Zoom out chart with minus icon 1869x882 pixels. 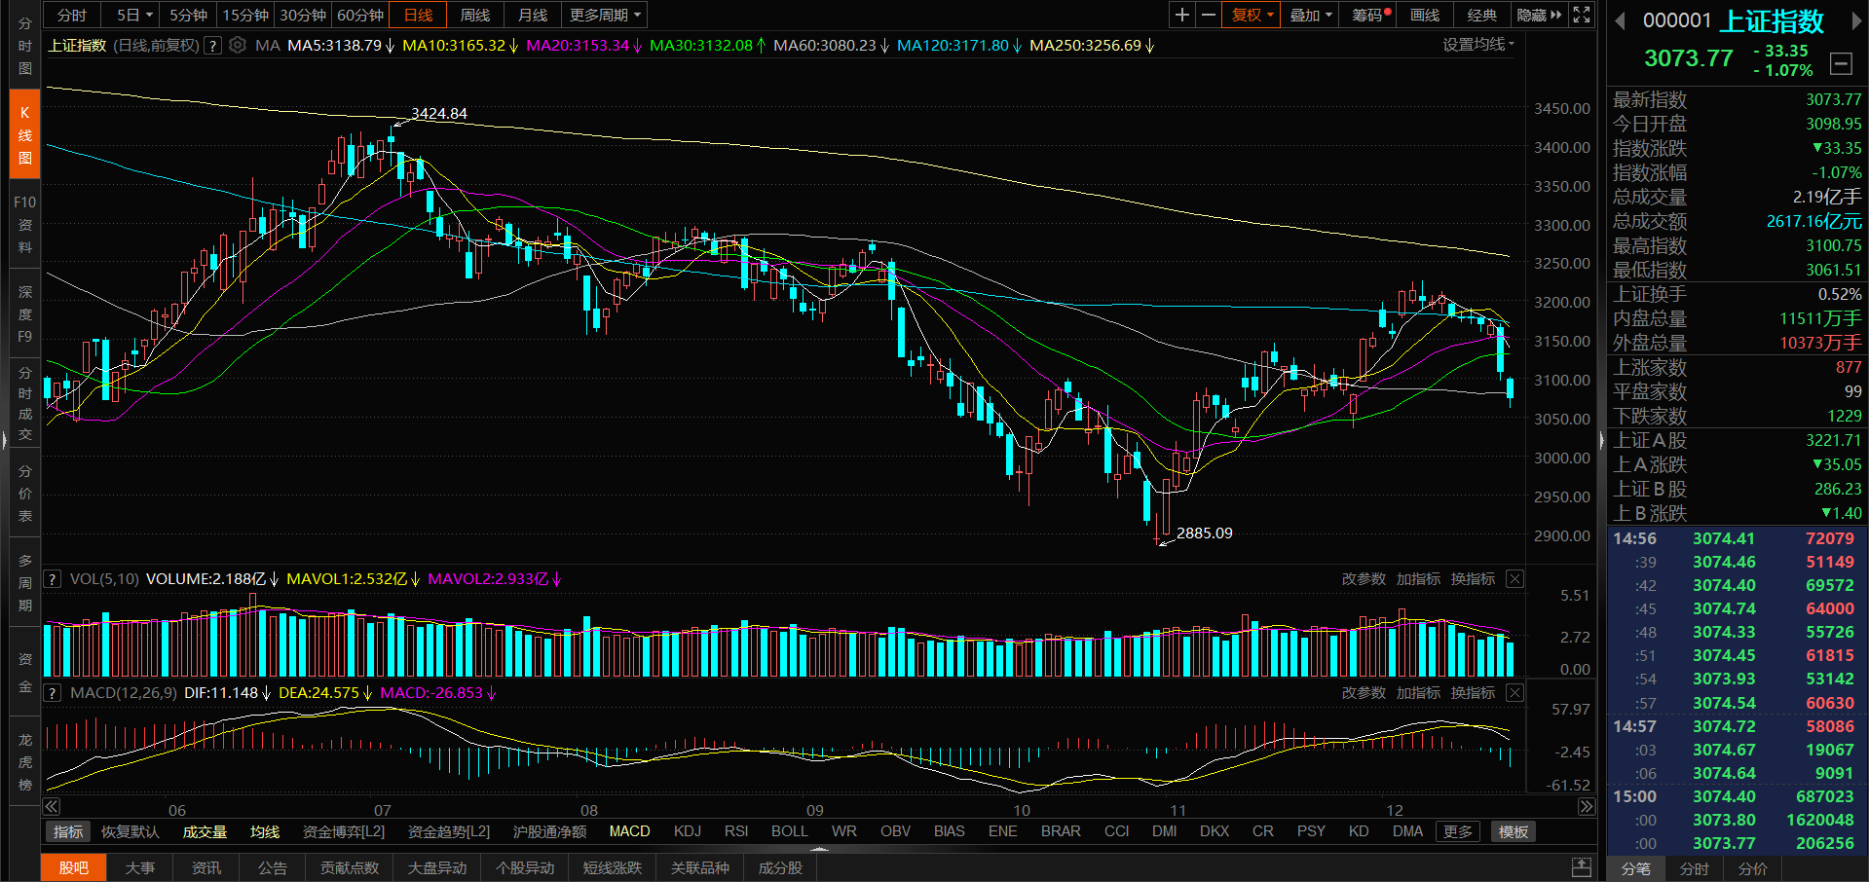(1209, 15)
